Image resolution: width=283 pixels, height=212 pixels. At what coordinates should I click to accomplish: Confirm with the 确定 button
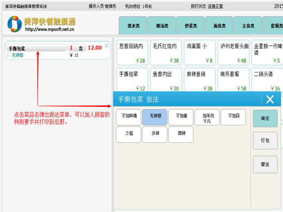point(265,118)
